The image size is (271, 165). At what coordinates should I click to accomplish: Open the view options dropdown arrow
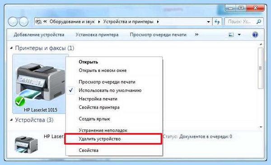239,35
